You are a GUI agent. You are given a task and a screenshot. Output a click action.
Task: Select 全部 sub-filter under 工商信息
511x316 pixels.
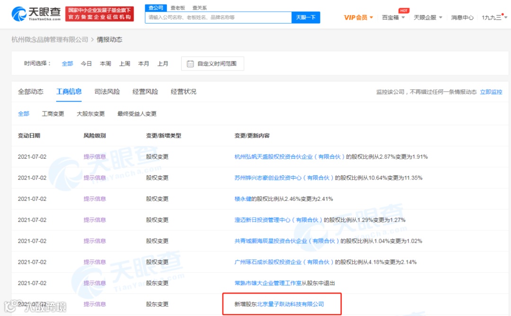click(24, 114)
